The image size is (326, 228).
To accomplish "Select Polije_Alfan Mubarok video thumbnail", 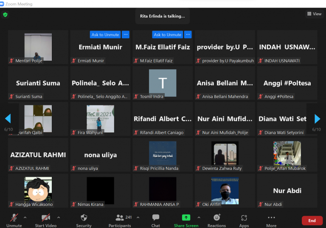I will click(287, 155).
